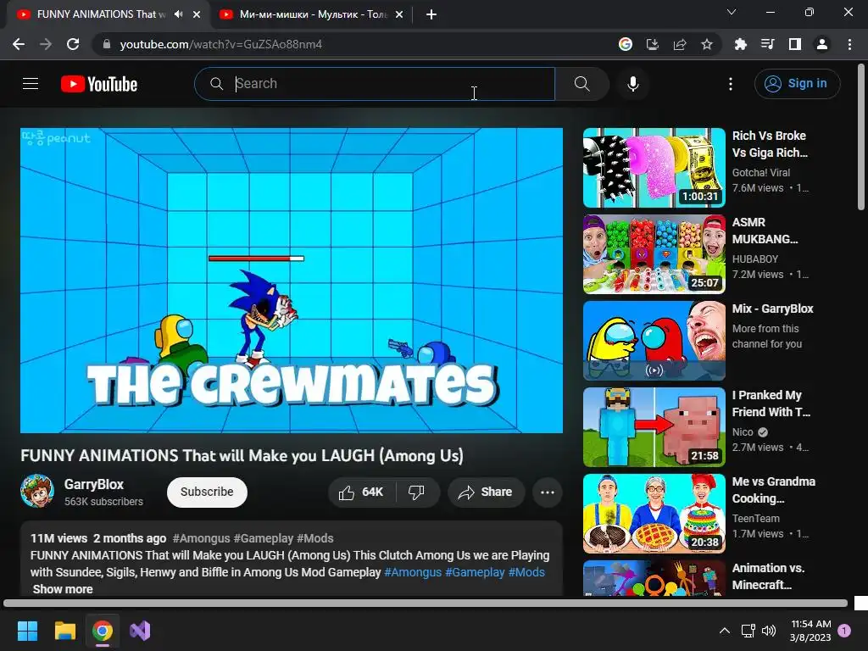Open Chrome extensions puzzle icon
This screenshot has height=651, width=868.
(x=741, y=44)
